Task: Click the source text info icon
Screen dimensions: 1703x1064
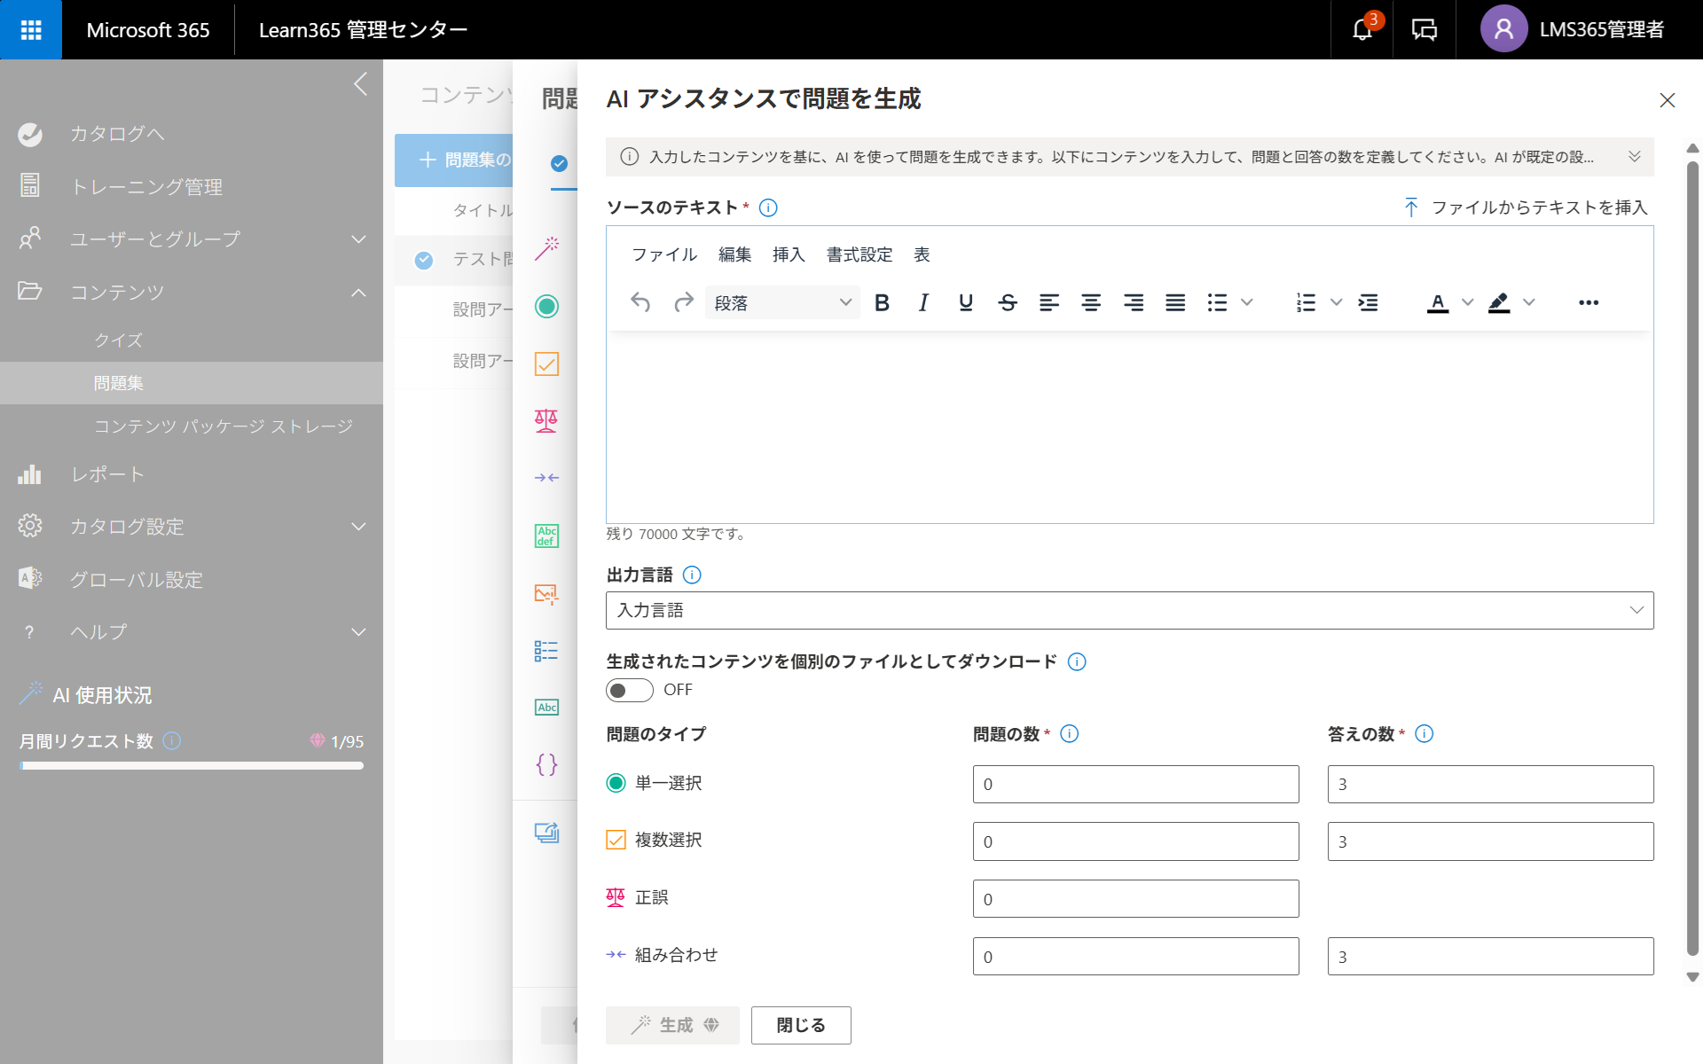Action: click(768, 207)
